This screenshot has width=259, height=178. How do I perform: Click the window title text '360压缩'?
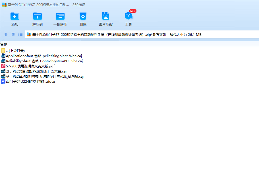(x=79, y=5)
